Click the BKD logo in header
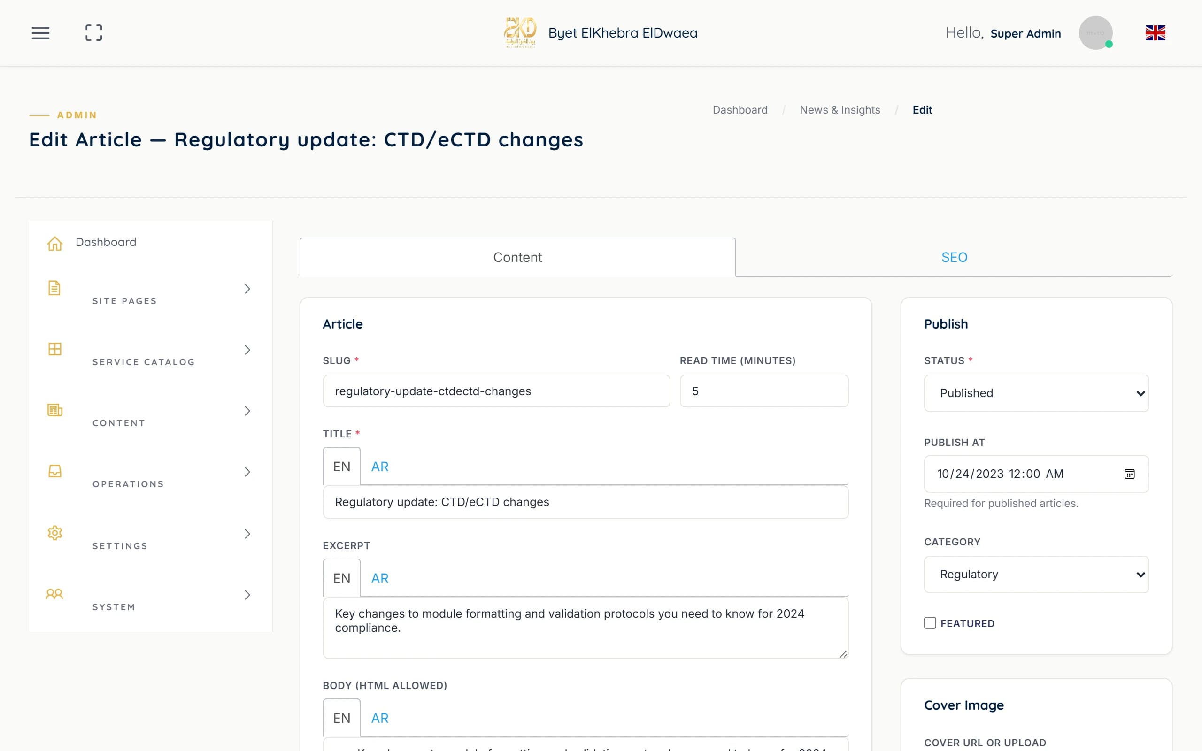 pos(520,33)
